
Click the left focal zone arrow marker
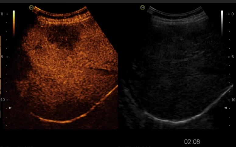pyautogui.click(x=10, y=108)
